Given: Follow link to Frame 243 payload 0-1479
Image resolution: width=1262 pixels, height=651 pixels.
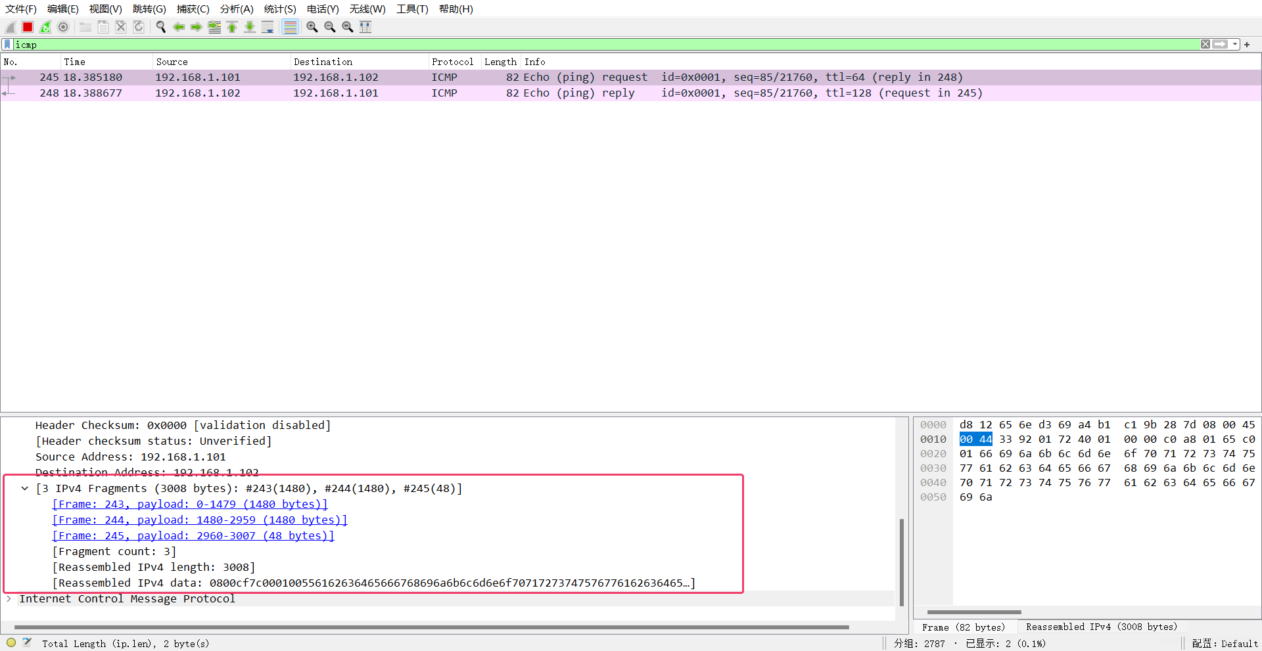Looking at the screenshot, I should pos(190,505).
